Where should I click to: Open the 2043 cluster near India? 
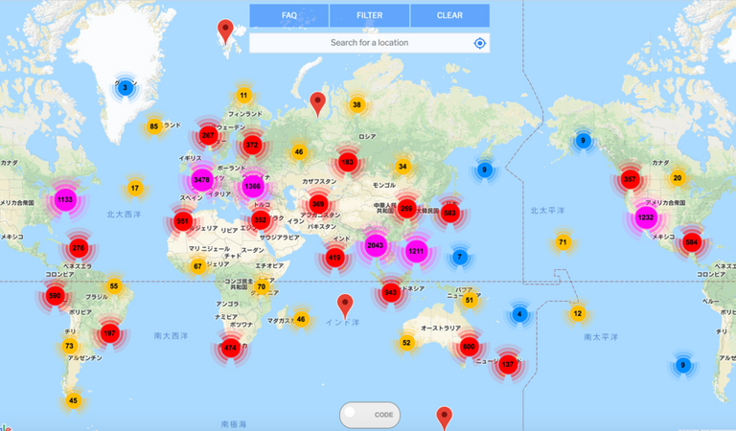(x=375, y=245)
